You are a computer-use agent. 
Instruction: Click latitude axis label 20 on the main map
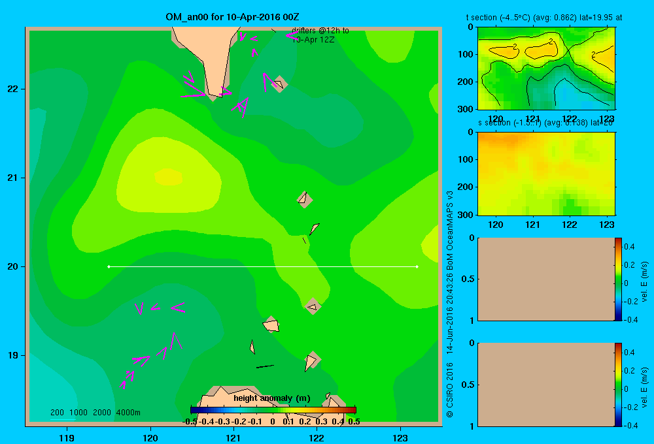click(13, 266)
